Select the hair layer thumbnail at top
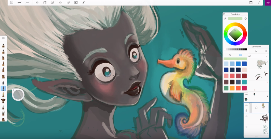271x139 pixels. (261, 64)
